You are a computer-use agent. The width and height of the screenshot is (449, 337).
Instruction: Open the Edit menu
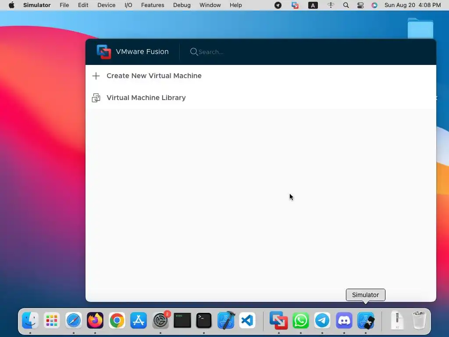pos(83,5)
